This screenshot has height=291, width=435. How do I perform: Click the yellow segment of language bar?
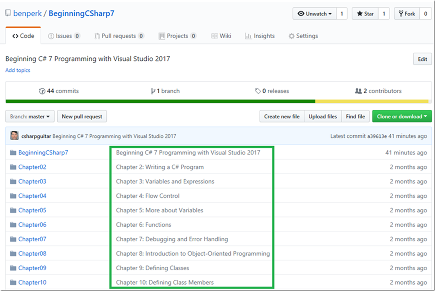372,101
